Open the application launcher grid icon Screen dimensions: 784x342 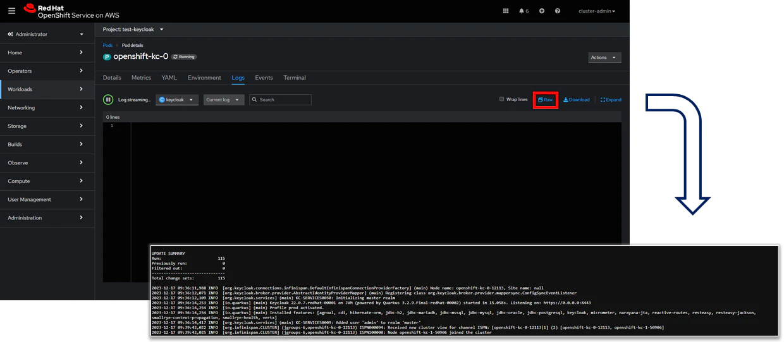click(505, 11)
